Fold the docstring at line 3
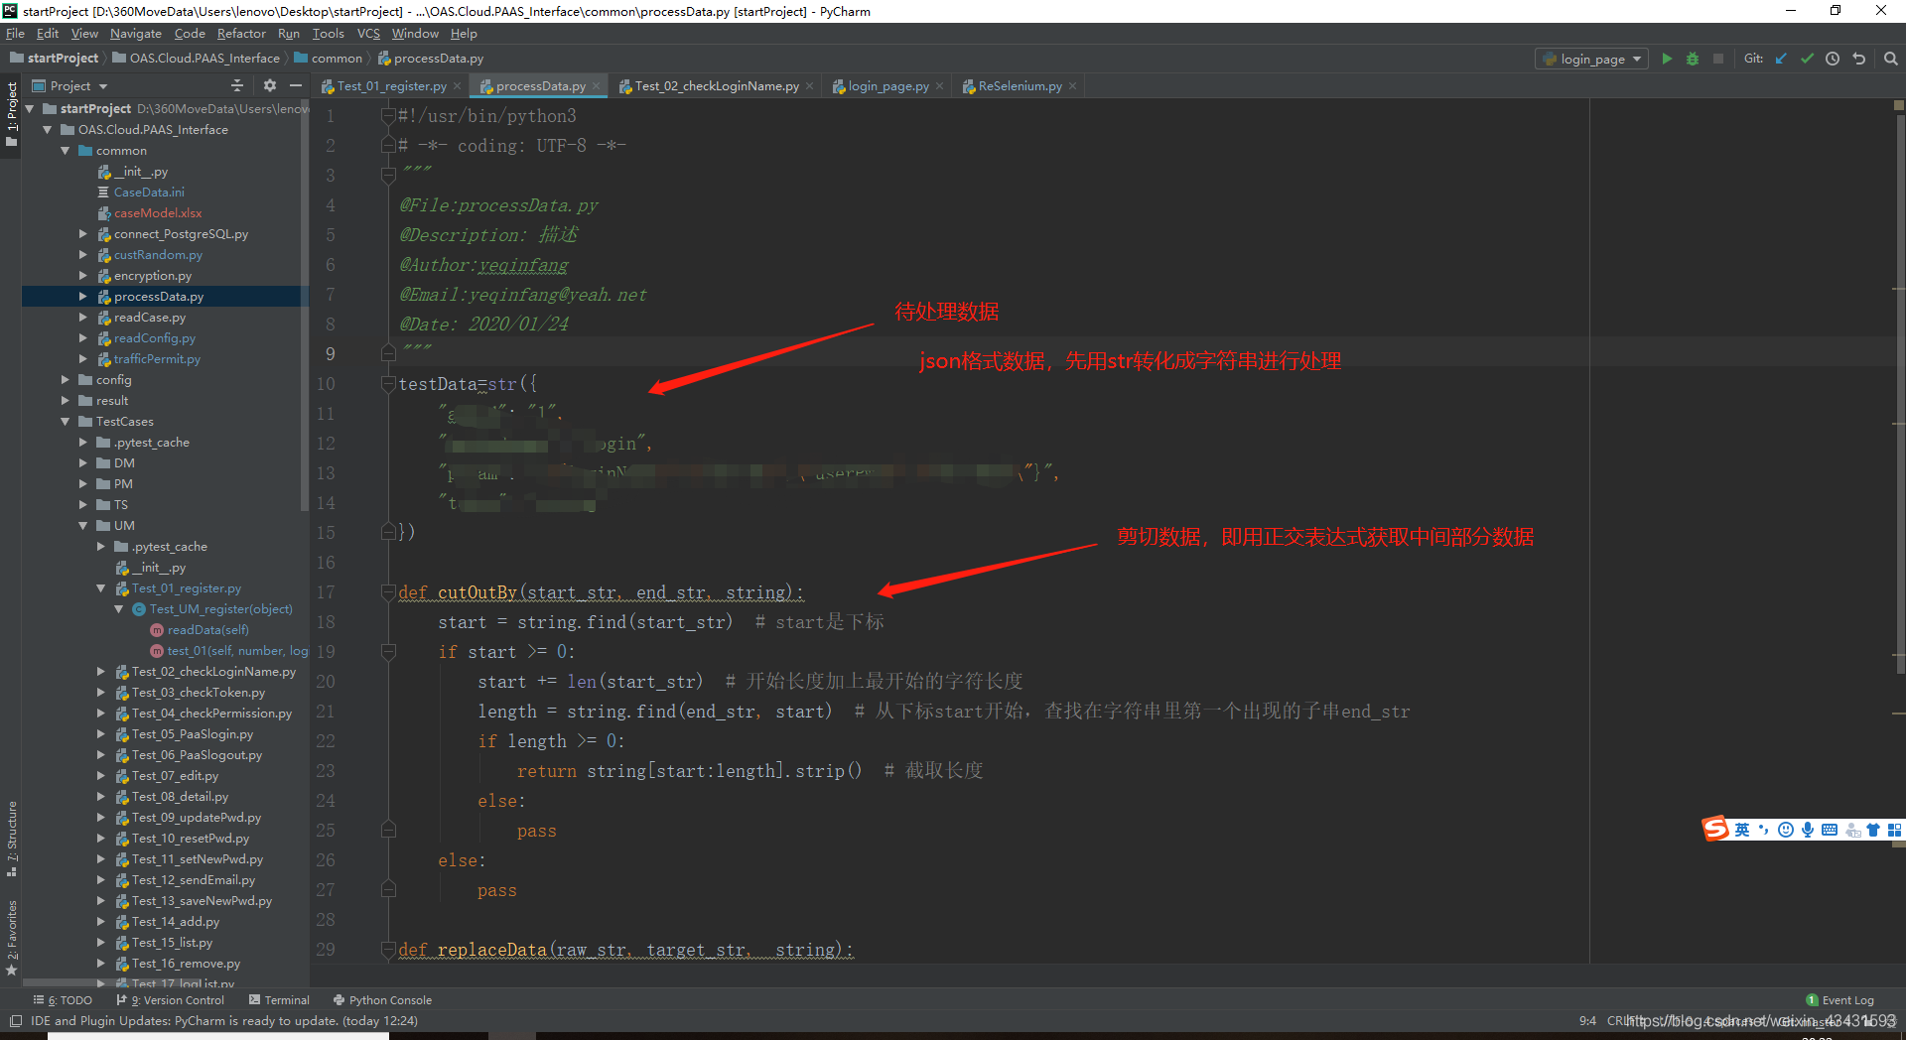The height and width of the screenshot is (1040, 1906). coord(389,176)
